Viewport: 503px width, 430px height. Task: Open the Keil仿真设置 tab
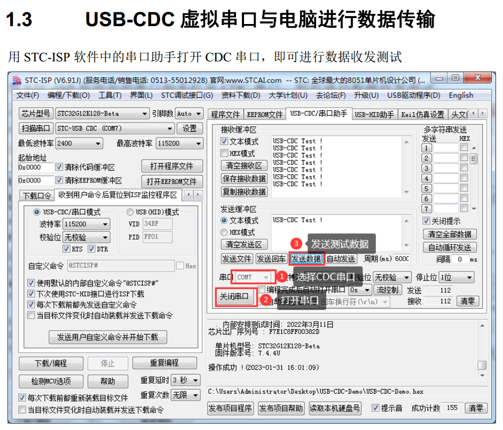pyautogui.click(x=422, y=114)
